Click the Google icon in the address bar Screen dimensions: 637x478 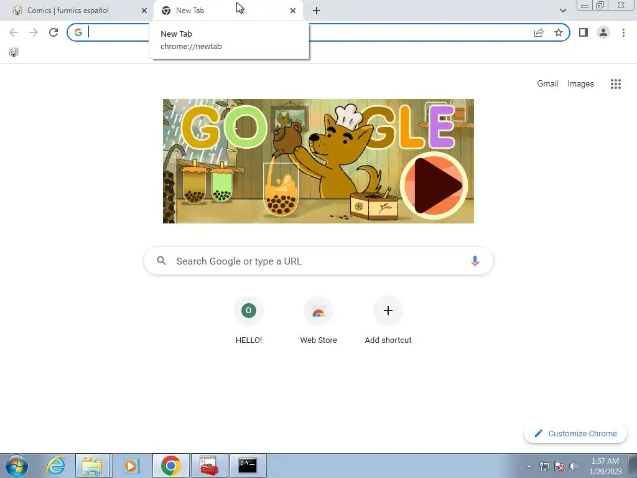78,32
